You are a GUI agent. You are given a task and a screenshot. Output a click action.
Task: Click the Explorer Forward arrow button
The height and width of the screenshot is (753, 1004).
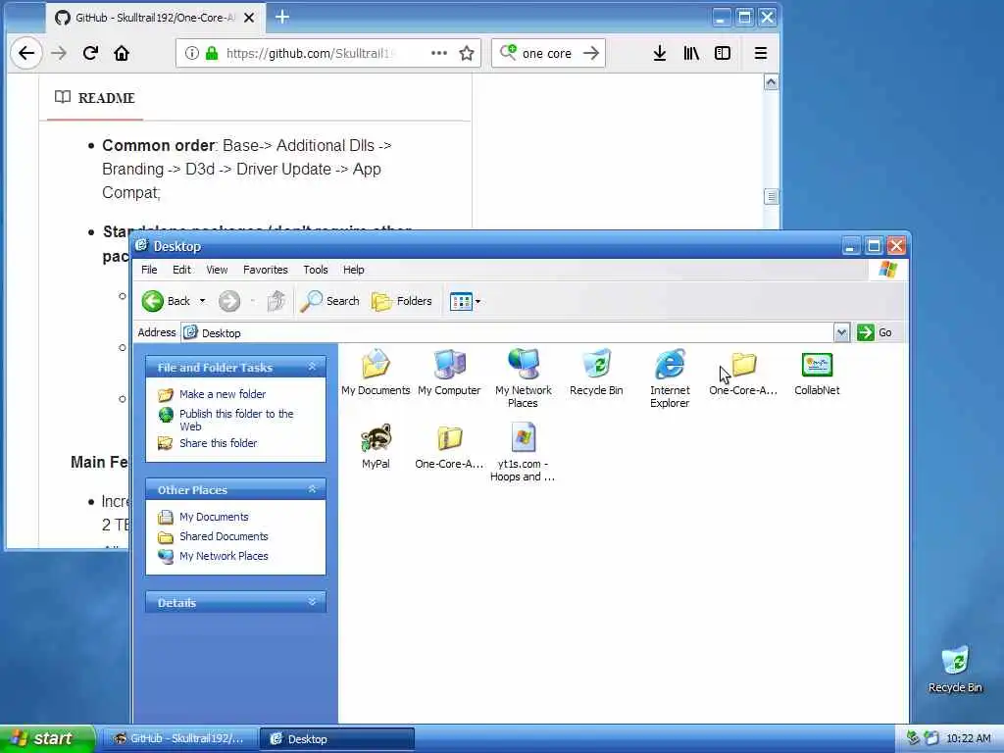[229, 301]
